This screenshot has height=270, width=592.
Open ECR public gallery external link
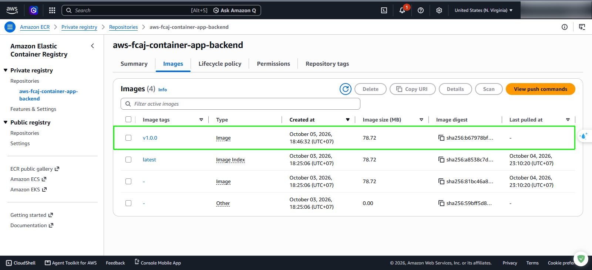[x=35, y=169]
